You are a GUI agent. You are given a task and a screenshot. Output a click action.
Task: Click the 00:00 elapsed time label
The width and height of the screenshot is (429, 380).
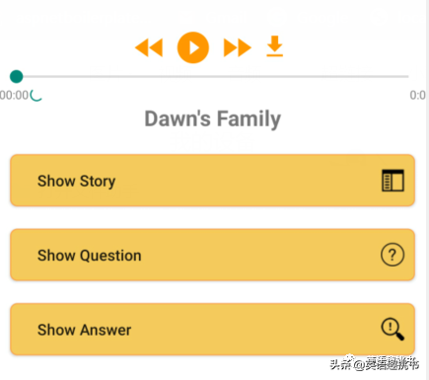click(x=14, y=96)
